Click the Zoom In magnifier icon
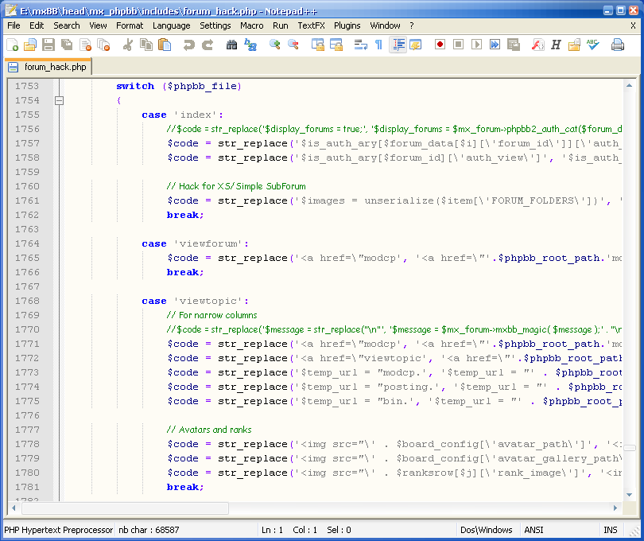Image resolution: width=644 pixels, height=541 pixels. point(274,45)
